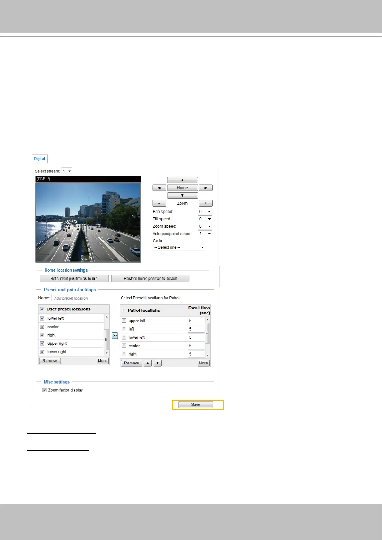Edit dwell time for 'center' patrol location
The image size is (382, 540).
[196, 346]
